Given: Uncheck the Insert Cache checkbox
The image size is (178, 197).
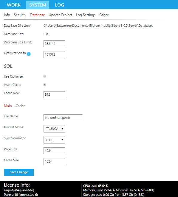Looking at the screenshot, I should click(x=45, y=85).
